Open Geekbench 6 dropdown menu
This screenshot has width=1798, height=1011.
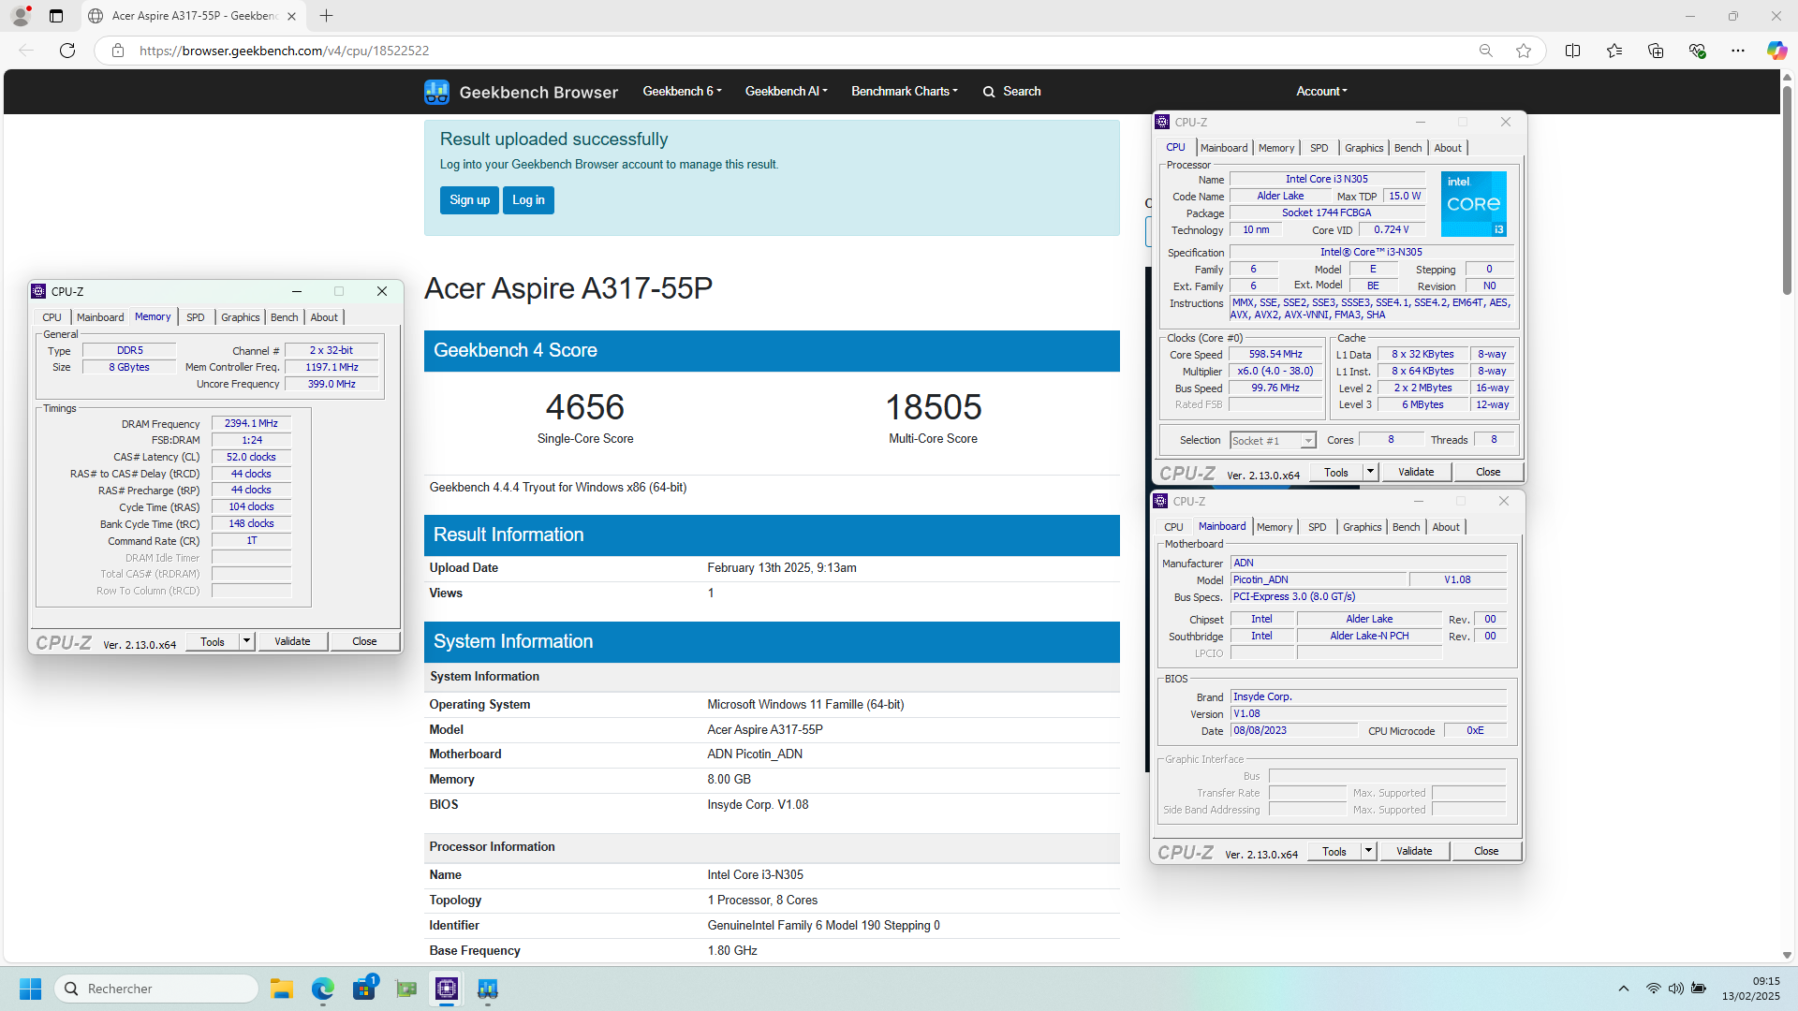pyautogui.click(x=682, y=92)
